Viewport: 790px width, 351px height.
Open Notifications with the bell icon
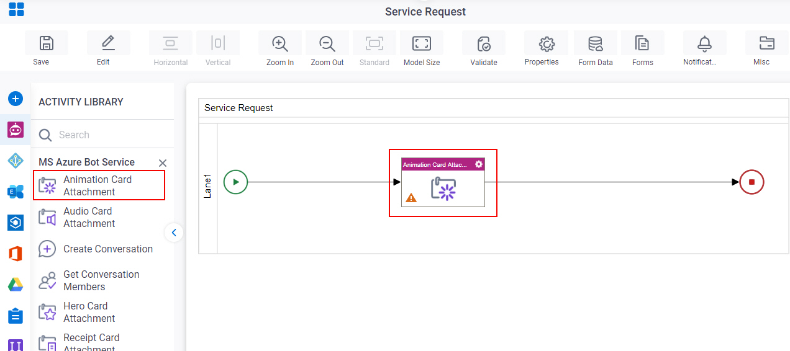704,43
